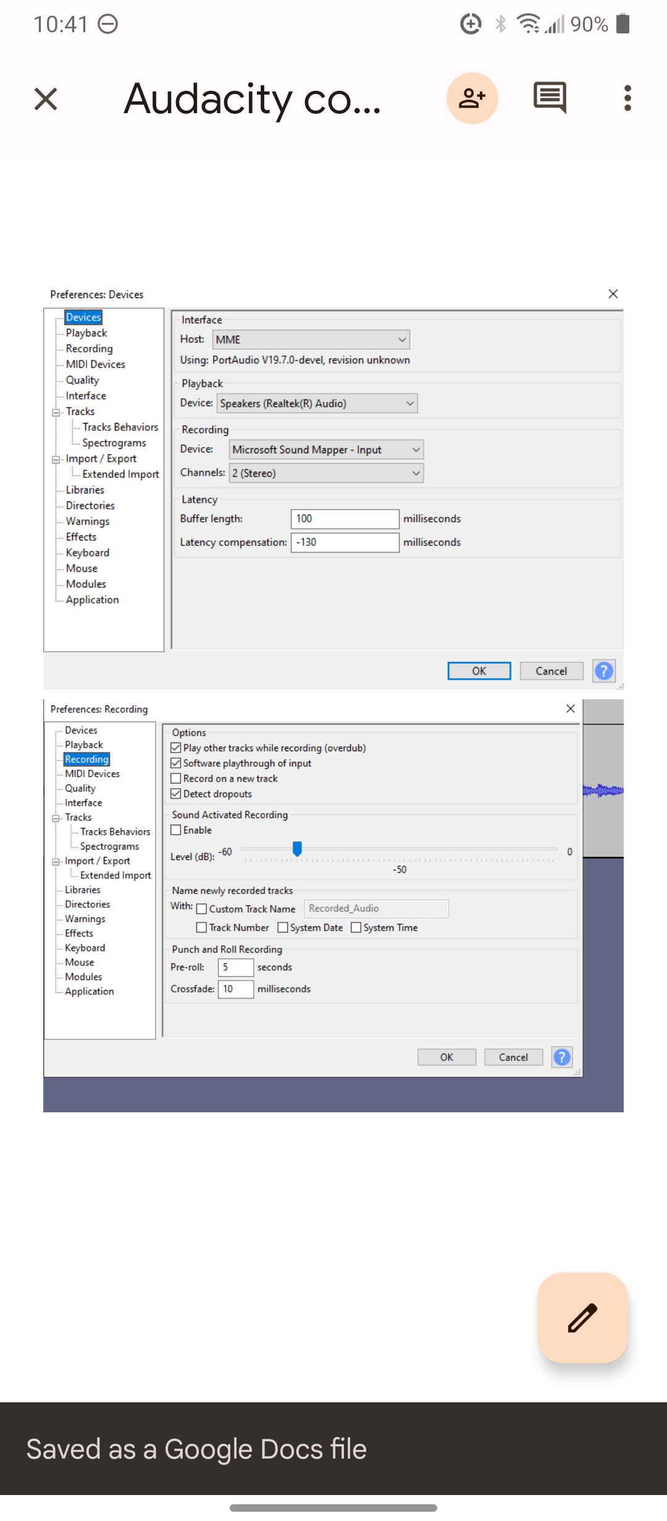Viewport: 667px width, 1521px height.
Task: Click the help icon in Preferences: Devices dialog
Action: pos(603,671)
